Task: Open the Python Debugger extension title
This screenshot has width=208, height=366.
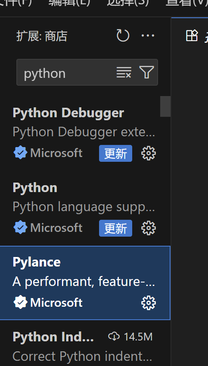Action: (68, 113)
